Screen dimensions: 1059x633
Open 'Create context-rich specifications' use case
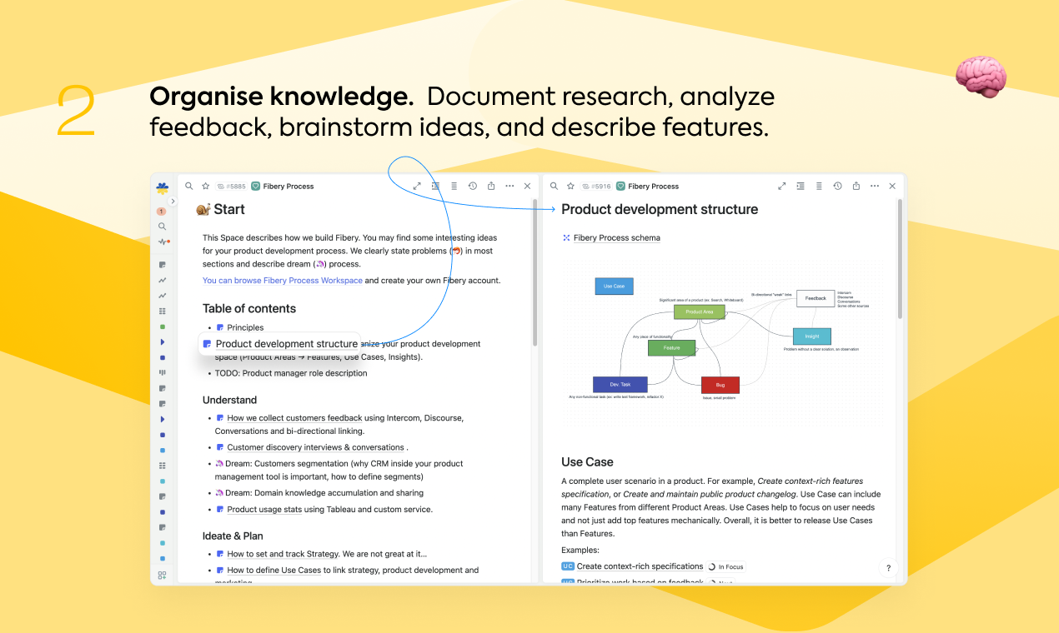[640, 566]
